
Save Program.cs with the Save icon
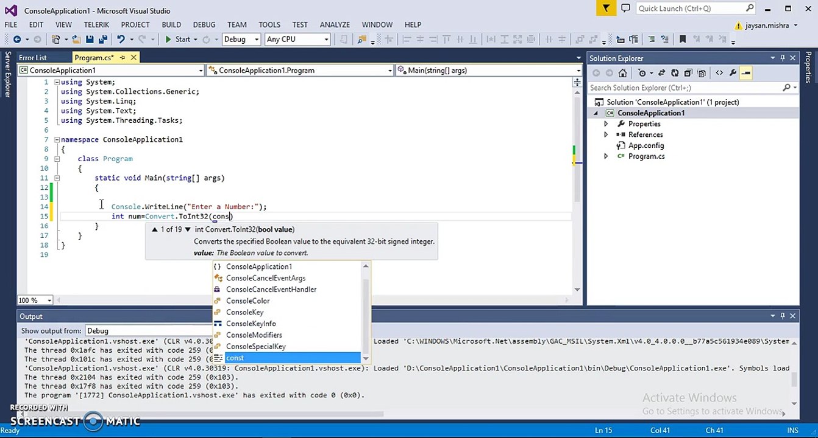click(x=90, y=40)
